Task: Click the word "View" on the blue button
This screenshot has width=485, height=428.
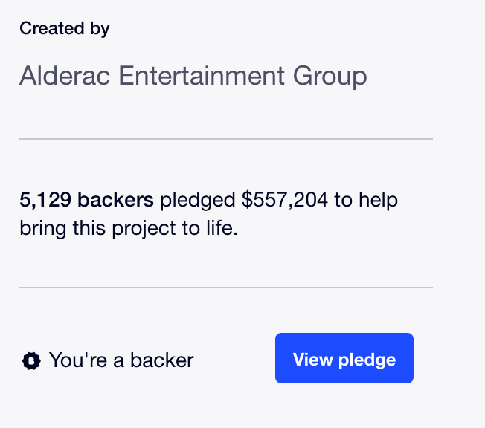Action: click(312, 360)
